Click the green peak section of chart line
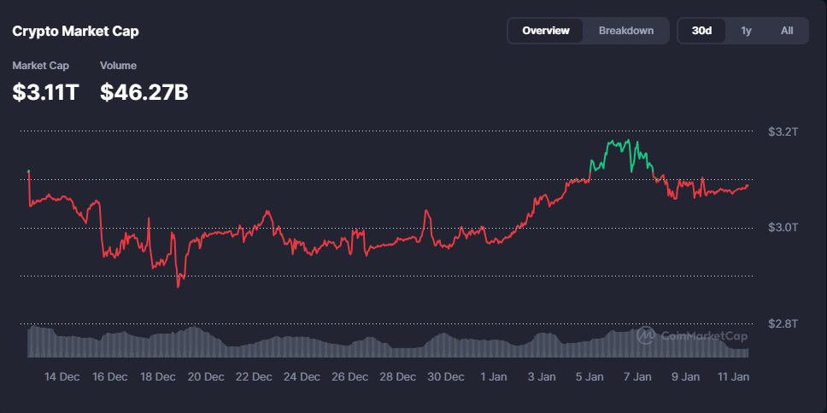Screen dimensions: 827x413 [619, 147]
